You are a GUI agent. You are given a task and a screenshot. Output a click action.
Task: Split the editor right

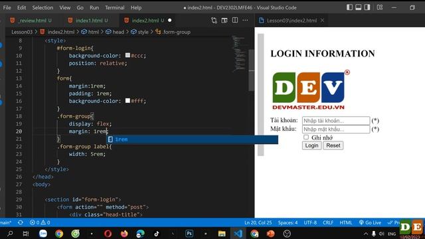point(235,21)
